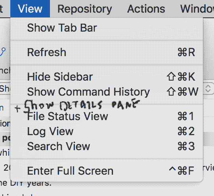Open the Repository menu
This screenshot has height=196, width=214.
click(x=85, y=9)
